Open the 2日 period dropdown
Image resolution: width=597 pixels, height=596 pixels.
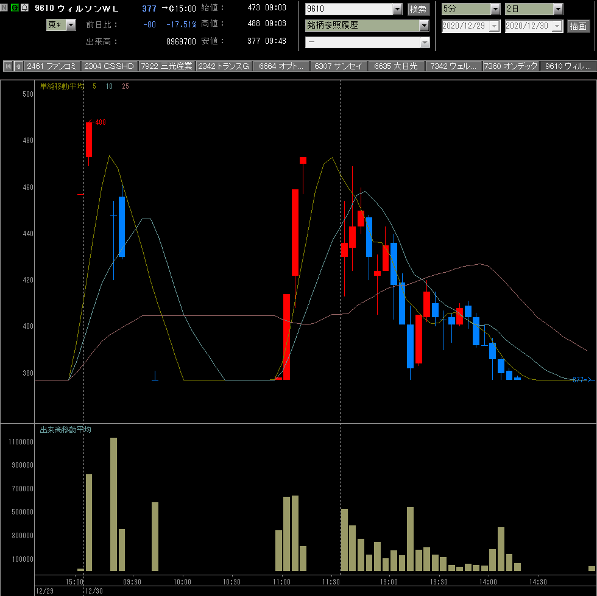coord(558,9)
